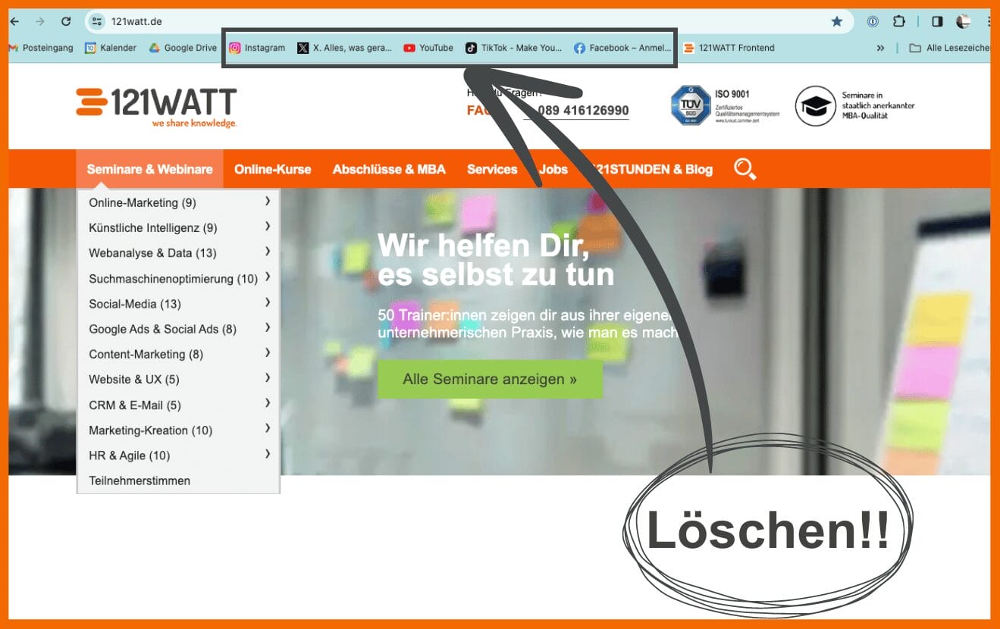Open the X (Twitter) bookmark
Viewport: 1000px width, 629px height.
(345, 48)
